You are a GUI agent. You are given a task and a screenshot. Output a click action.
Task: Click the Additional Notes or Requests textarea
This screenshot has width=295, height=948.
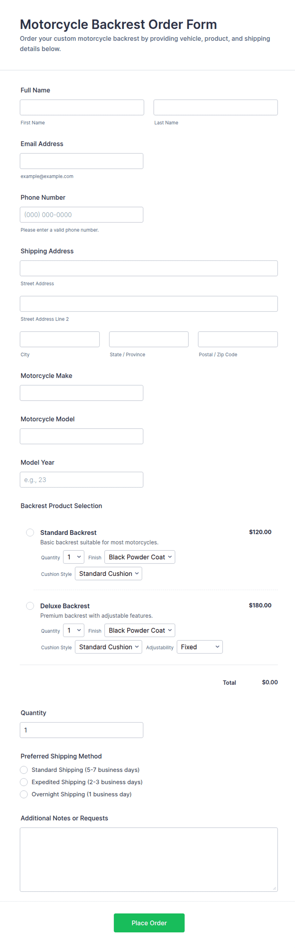click(149, 860)
